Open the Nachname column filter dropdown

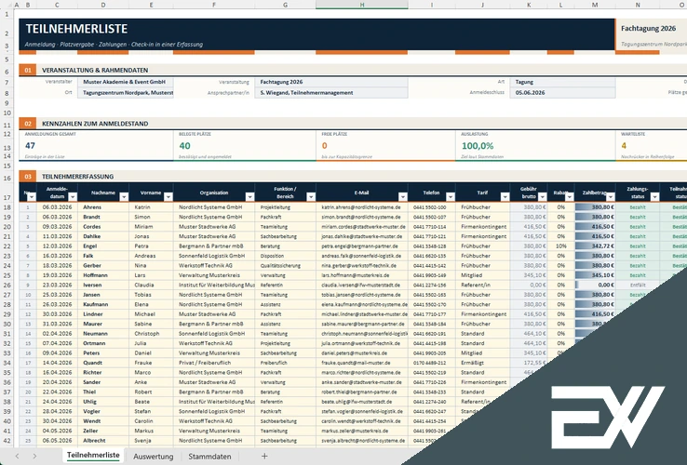pyautogui.click(x=124, y=197)
